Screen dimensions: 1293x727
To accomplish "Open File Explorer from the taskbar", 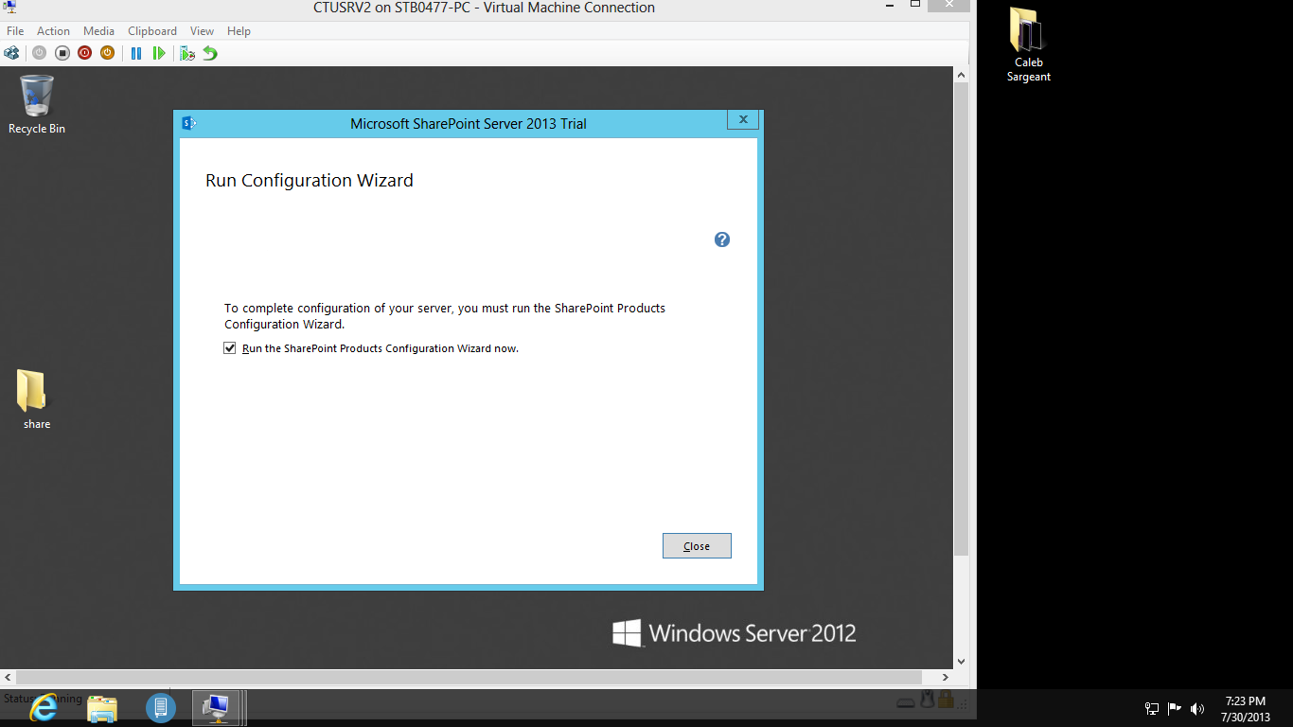I will pos(102,707).
